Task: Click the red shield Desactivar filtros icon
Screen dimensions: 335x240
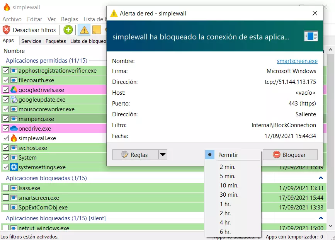Action: pyautogui.click(x=7, y=30)
